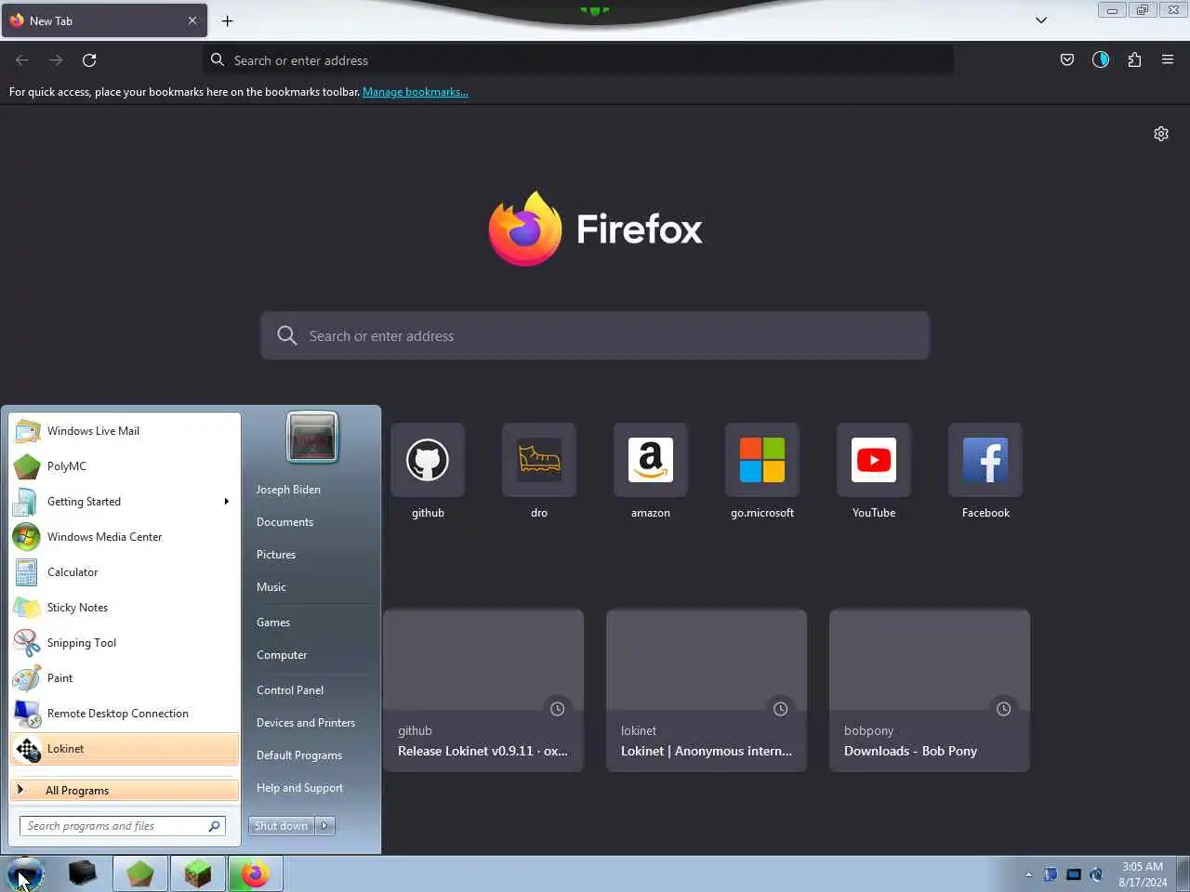Image resolution: width=1190 pixels, height=892 pixels.
Task: Open a new tab with plus button
Action: (x=227, y=20)
